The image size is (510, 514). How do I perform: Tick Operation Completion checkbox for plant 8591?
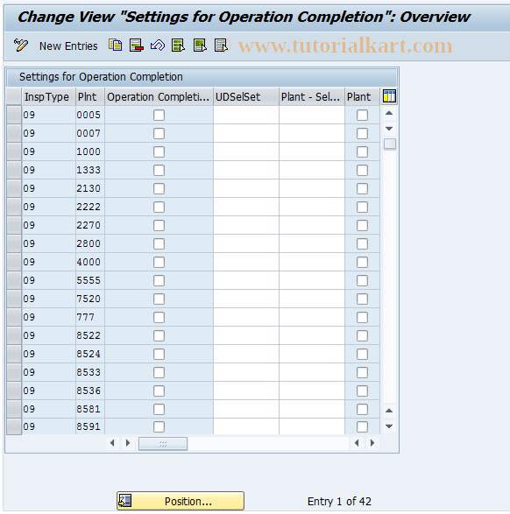point(159,426)
